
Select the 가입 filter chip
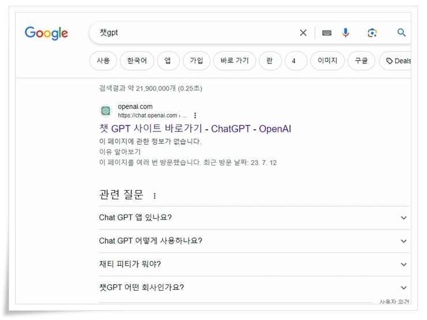[x=197, y=61]
